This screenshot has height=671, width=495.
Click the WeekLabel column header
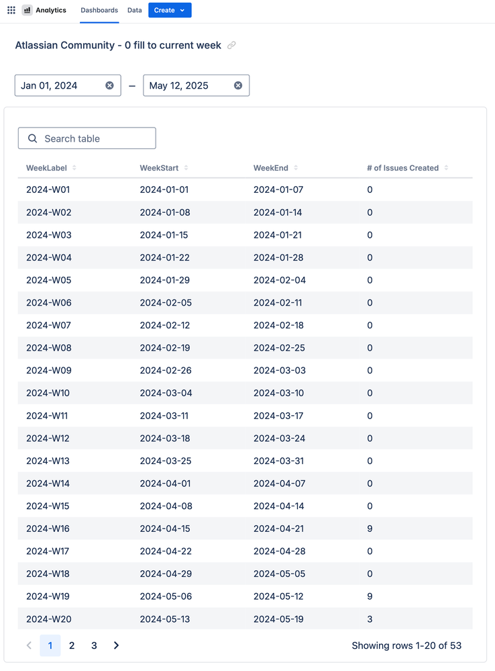(x=46, y=168)
